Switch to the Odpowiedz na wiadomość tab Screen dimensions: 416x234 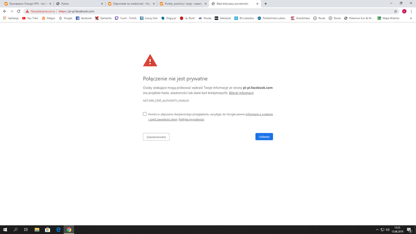131,4
